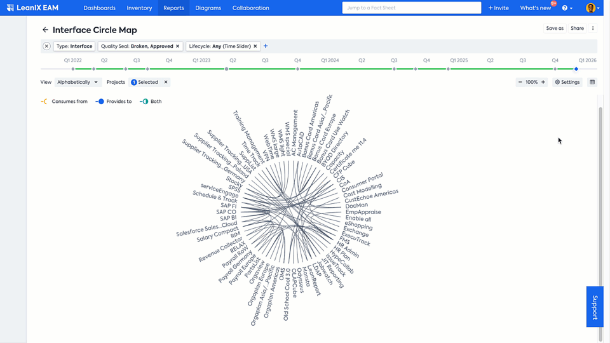This screenshot has width=610, height=343.
Task: Select the HR Admin node label
Action: 348,250
